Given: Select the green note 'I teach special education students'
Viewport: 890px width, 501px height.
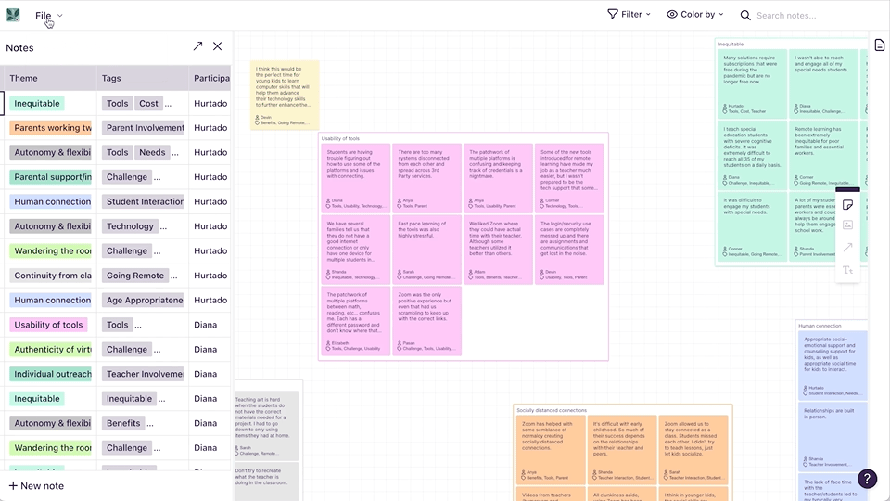Looking at the screenshot, I should (x=752, y=155).
